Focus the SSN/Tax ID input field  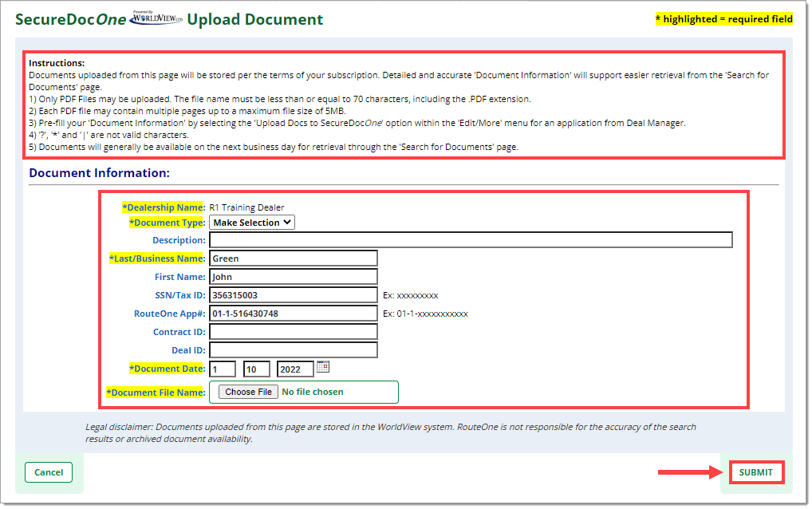[x=293, y=295]
